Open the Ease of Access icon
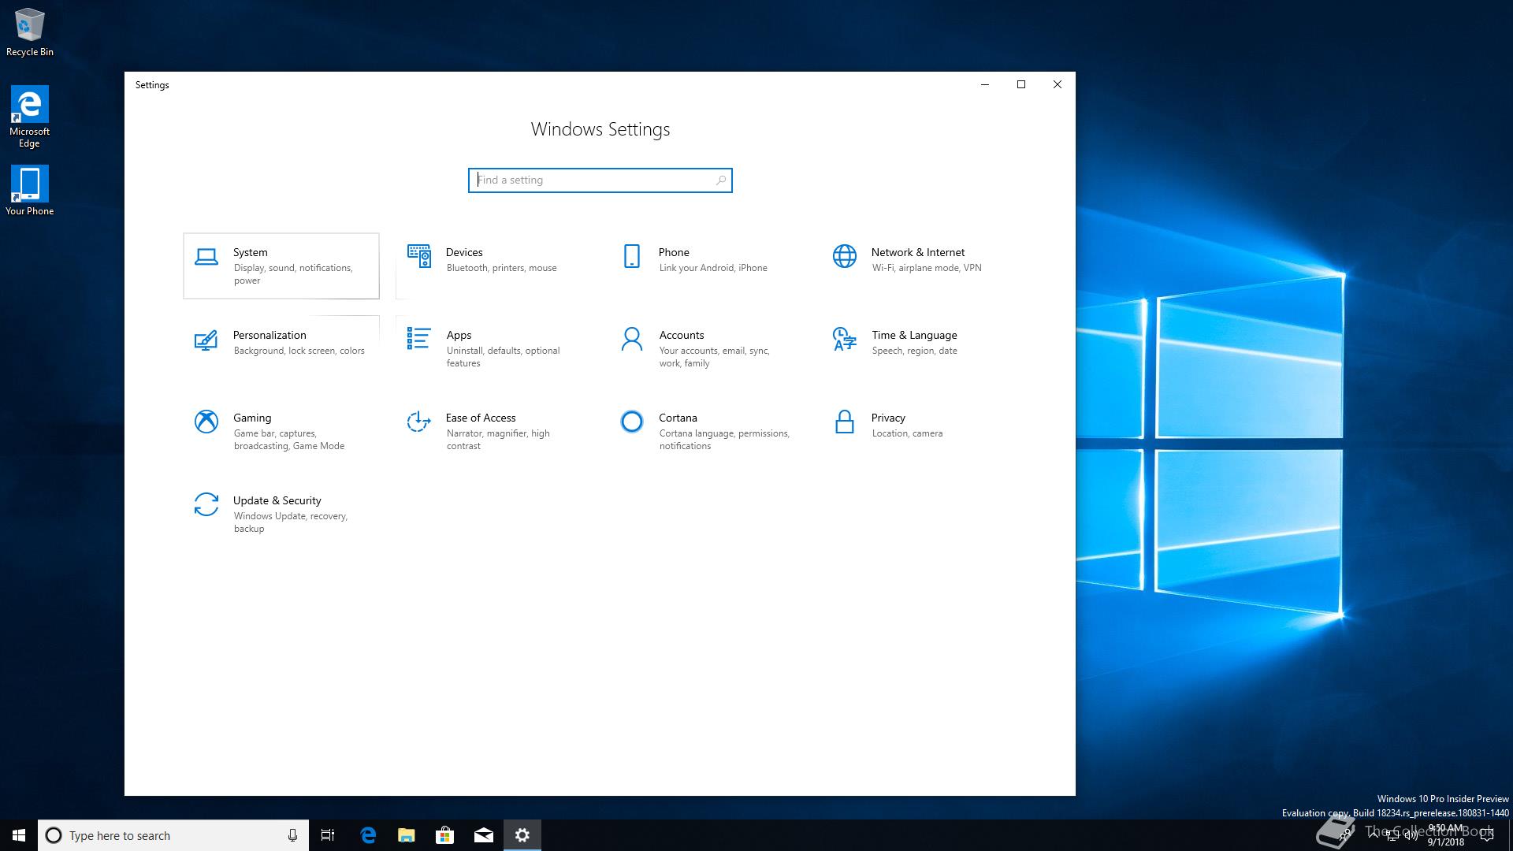Screen dimensions: 1513x851 418,422
